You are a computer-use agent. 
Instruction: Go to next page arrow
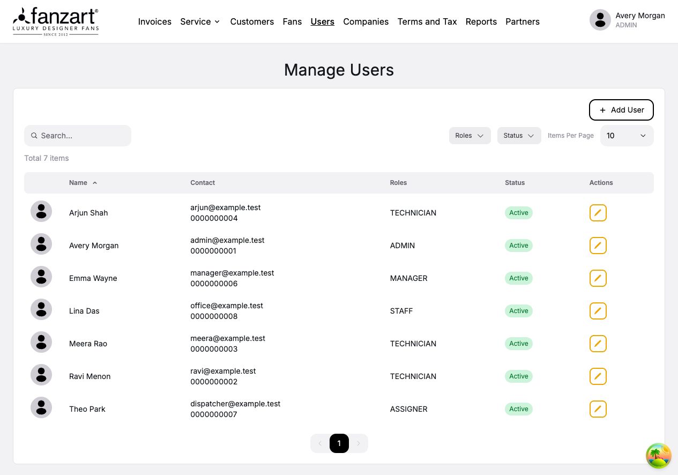tap(359, 443)
